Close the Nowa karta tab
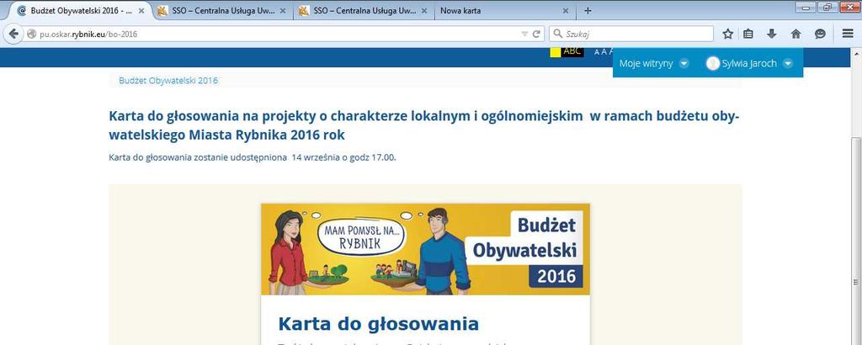Viewport: 862px width, 345px height. [566, 10]
